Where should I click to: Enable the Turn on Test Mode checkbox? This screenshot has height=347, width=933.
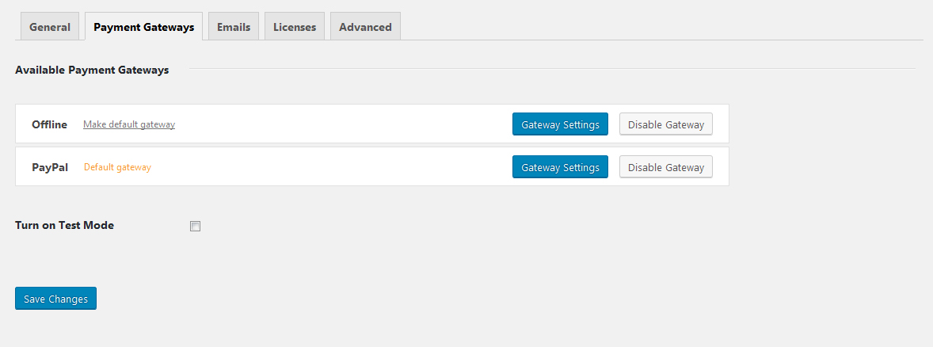click(x=196, y=226)
